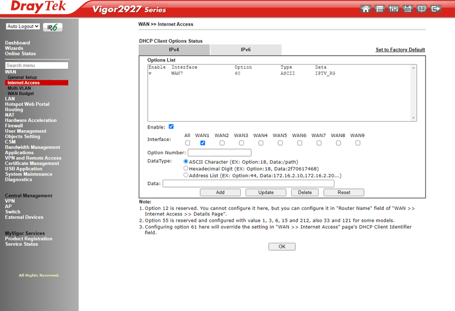The height and width of the screenshot is (311, 455).
Task: Select Address List data type
Action: click(x=186, y=175)
